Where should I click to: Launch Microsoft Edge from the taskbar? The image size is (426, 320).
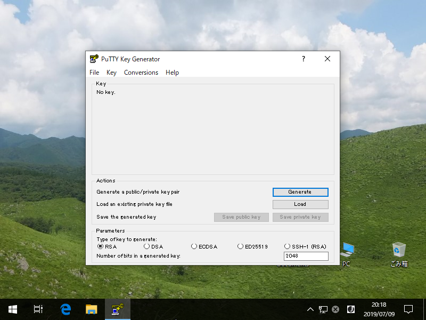pyautogui.click(x=65, y=309)
